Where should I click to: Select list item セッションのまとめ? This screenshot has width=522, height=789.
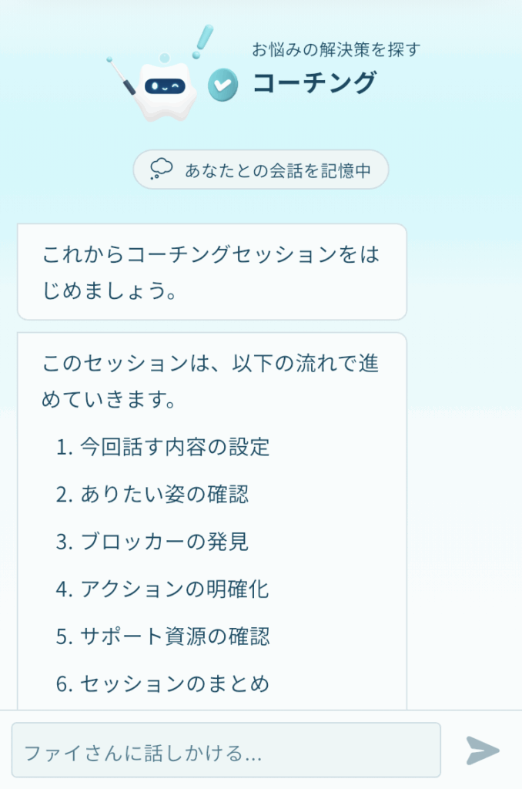click(163, 683)
